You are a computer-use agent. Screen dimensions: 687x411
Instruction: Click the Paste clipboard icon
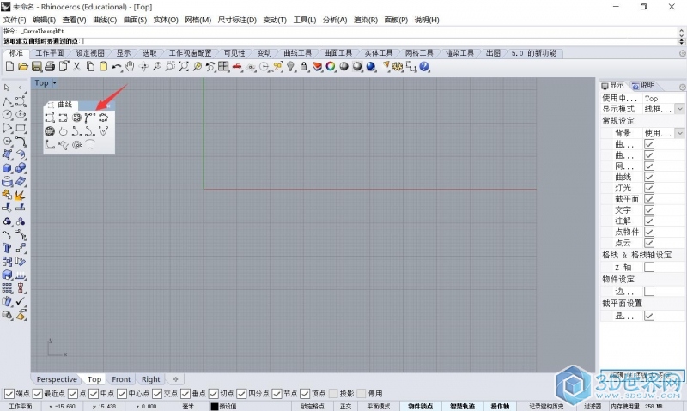click(x=103, y=67)
